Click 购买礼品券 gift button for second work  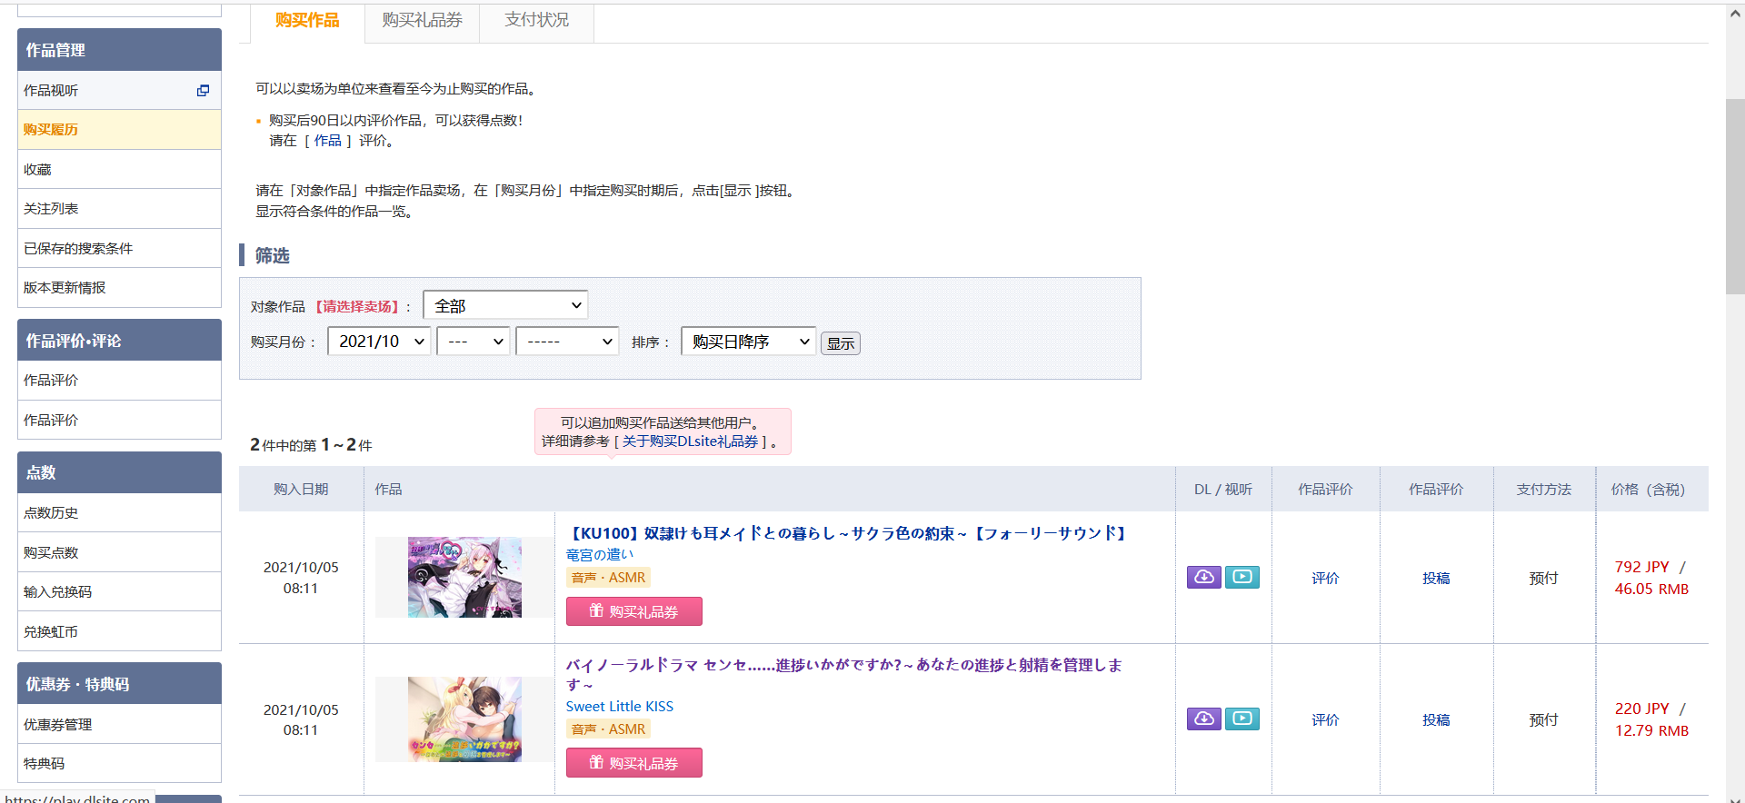tap(633, 763)
